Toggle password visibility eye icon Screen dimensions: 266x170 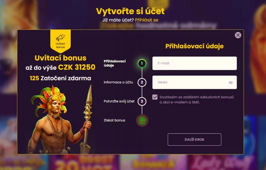(x=231, y=82)
